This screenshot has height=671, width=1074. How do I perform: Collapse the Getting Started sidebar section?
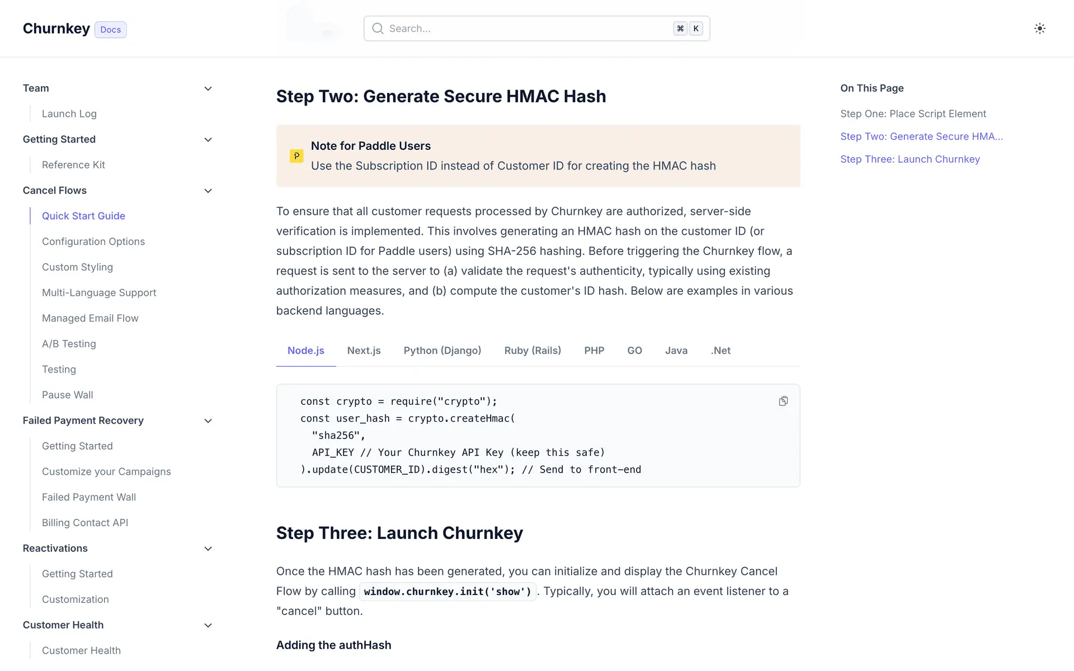[x=208, y=140]
